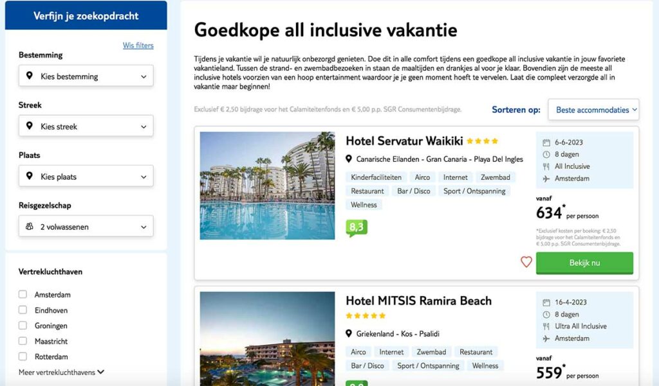Check the Amsterdam departure airport checkbox

coord(23,295)
